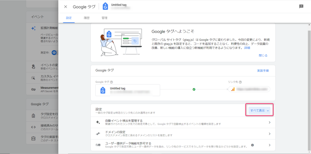
Task: Open 自動イベント検出を管理する row
Action: (183, 122)
